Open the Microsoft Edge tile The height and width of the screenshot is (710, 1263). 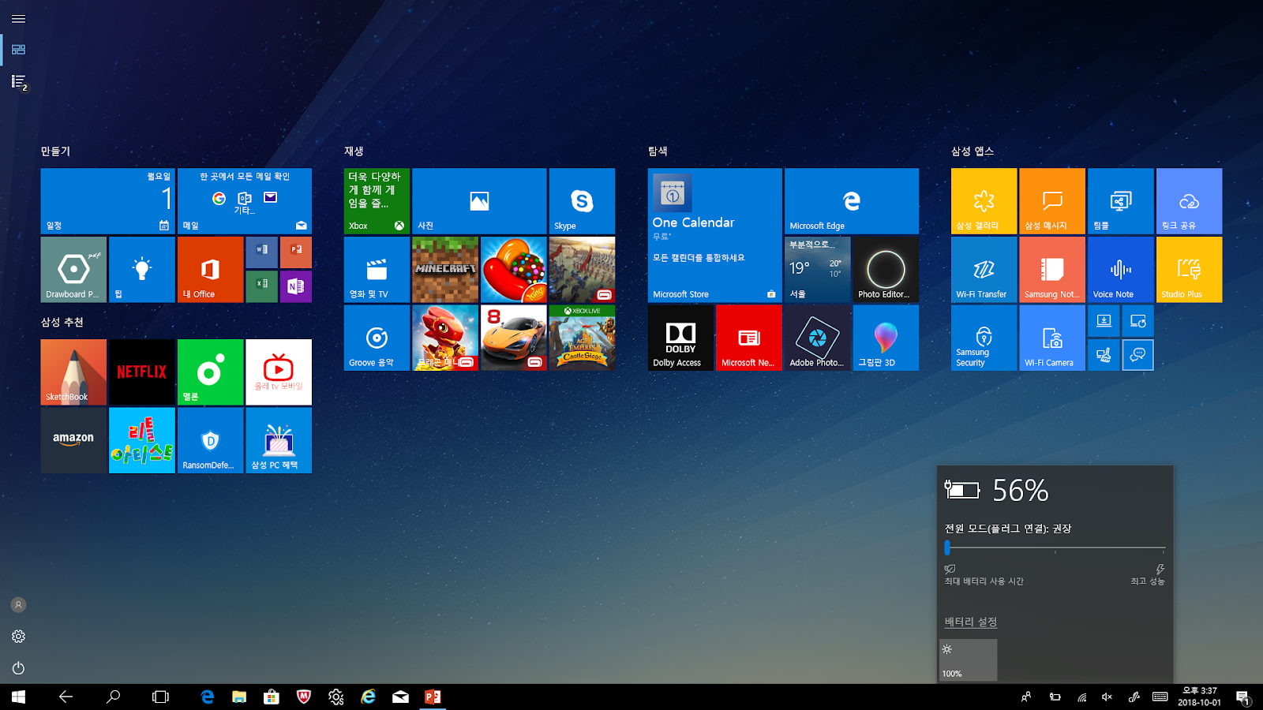point(852,201)
